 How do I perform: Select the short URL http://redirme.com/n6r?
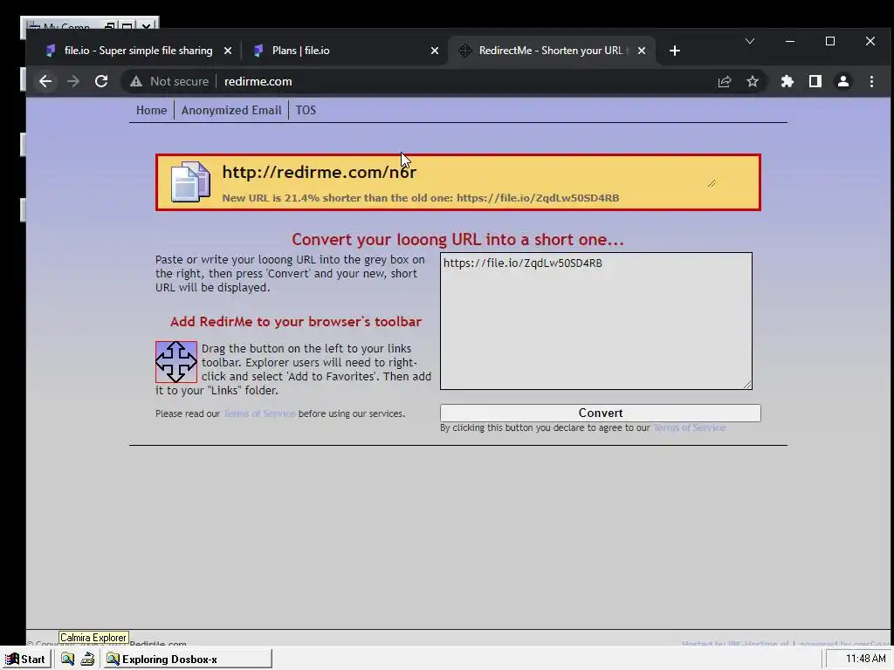(320, 172)
